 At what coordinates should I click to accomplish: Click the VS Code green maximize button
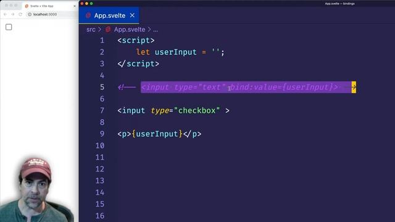click(91, 4)
